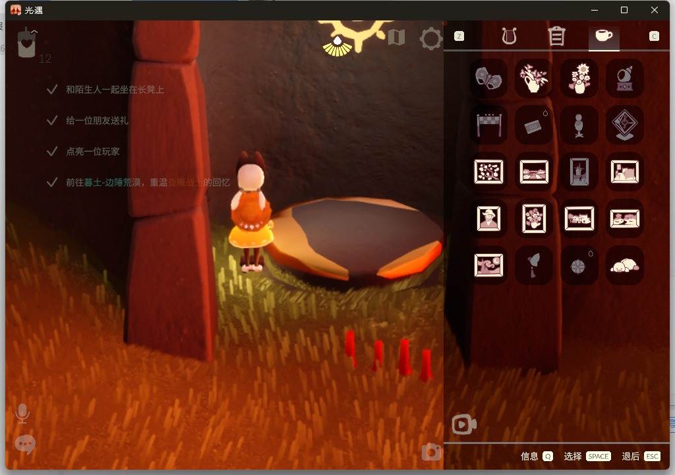Click the 信息 Q info button
Viewport: 675px width, 475px height.
point(537,457)
